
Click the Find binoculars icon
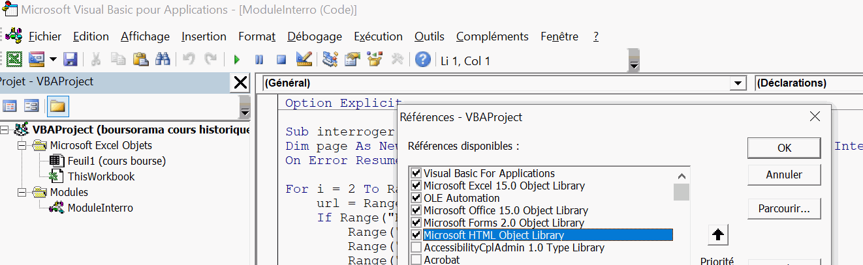click(162, 60)
